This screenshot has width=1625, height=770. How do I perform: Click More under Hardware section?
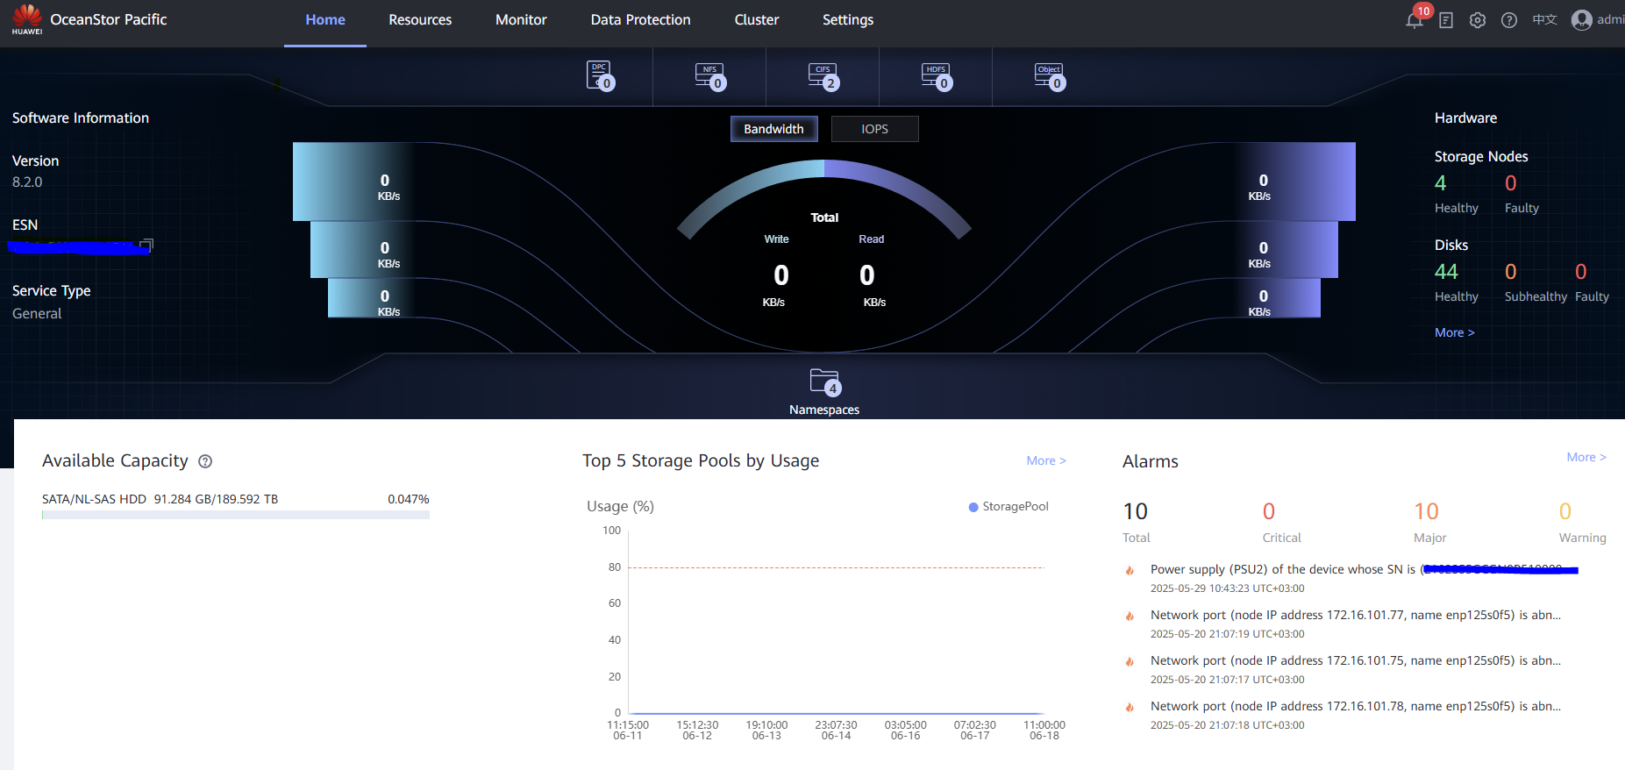(1455, 332)
